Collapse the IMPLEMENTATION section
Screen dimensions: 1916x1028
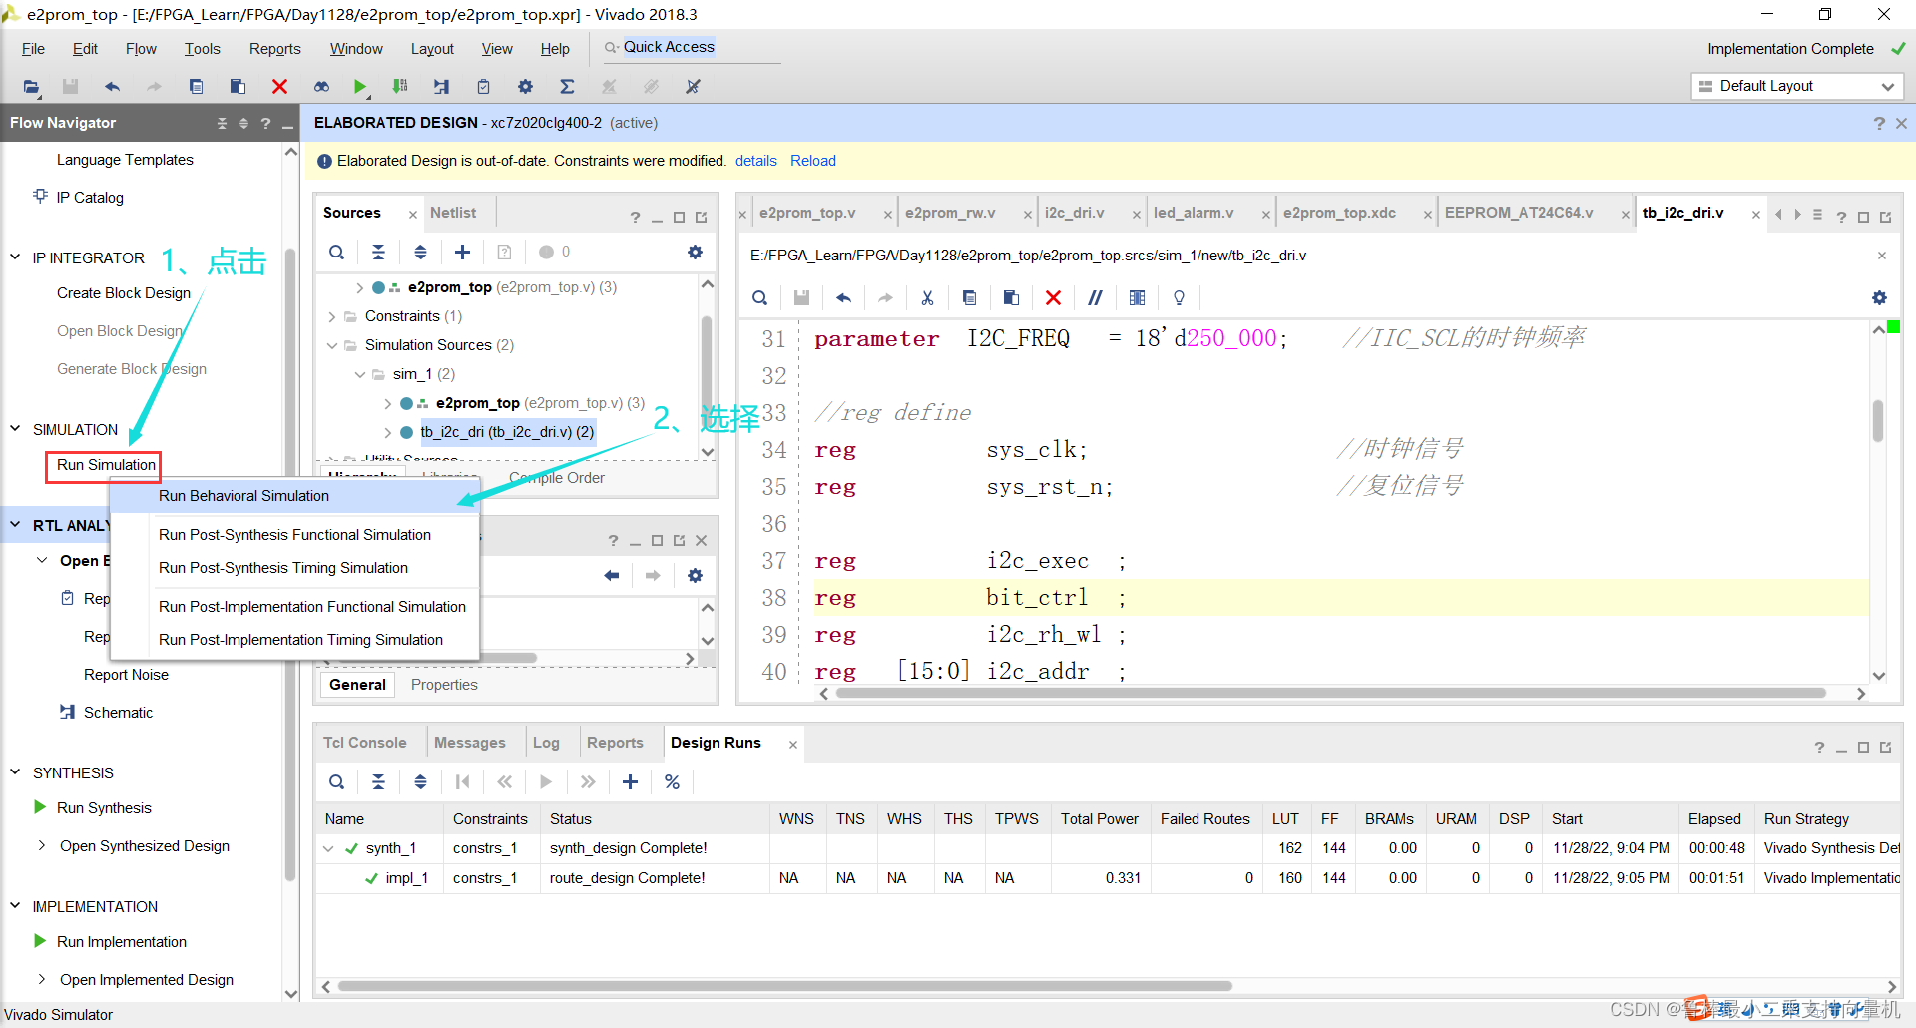[15, 906]
